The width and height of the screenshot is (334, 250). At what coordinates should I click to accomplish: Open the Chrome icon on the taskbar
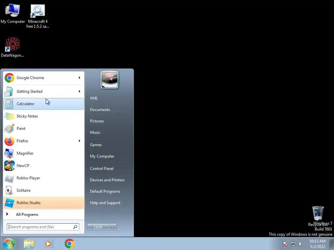(69, 243)
